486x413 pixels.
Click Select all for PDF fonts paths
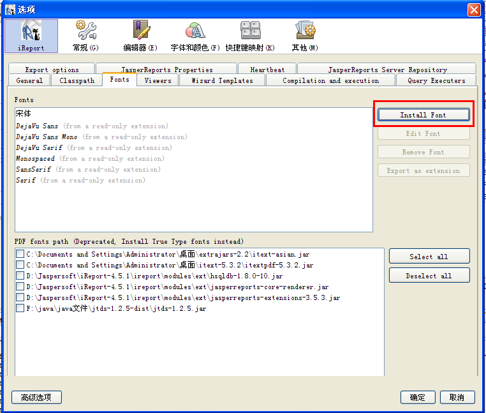[429, 257]
